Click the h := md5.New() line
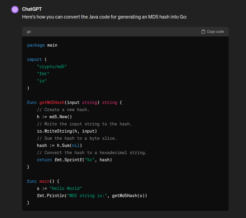Viewport: 246px width, 218px height. tap(54, 117)
